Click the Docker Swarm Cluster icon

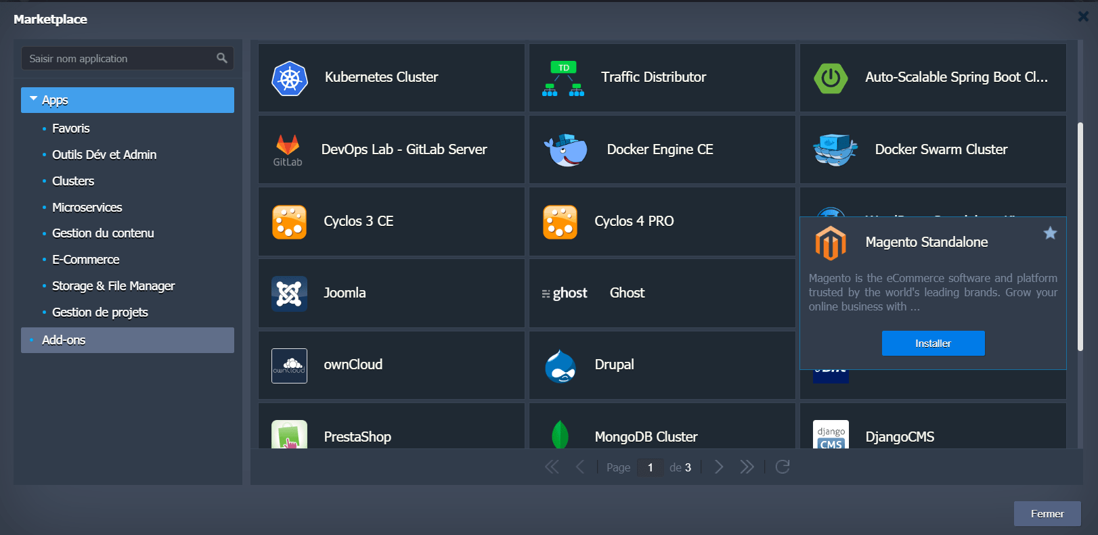click(x=835, y=150)
